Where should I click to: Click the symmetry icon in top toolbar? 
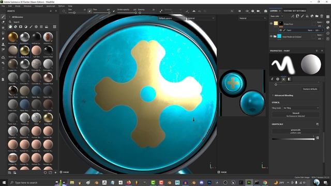point(194,11)
